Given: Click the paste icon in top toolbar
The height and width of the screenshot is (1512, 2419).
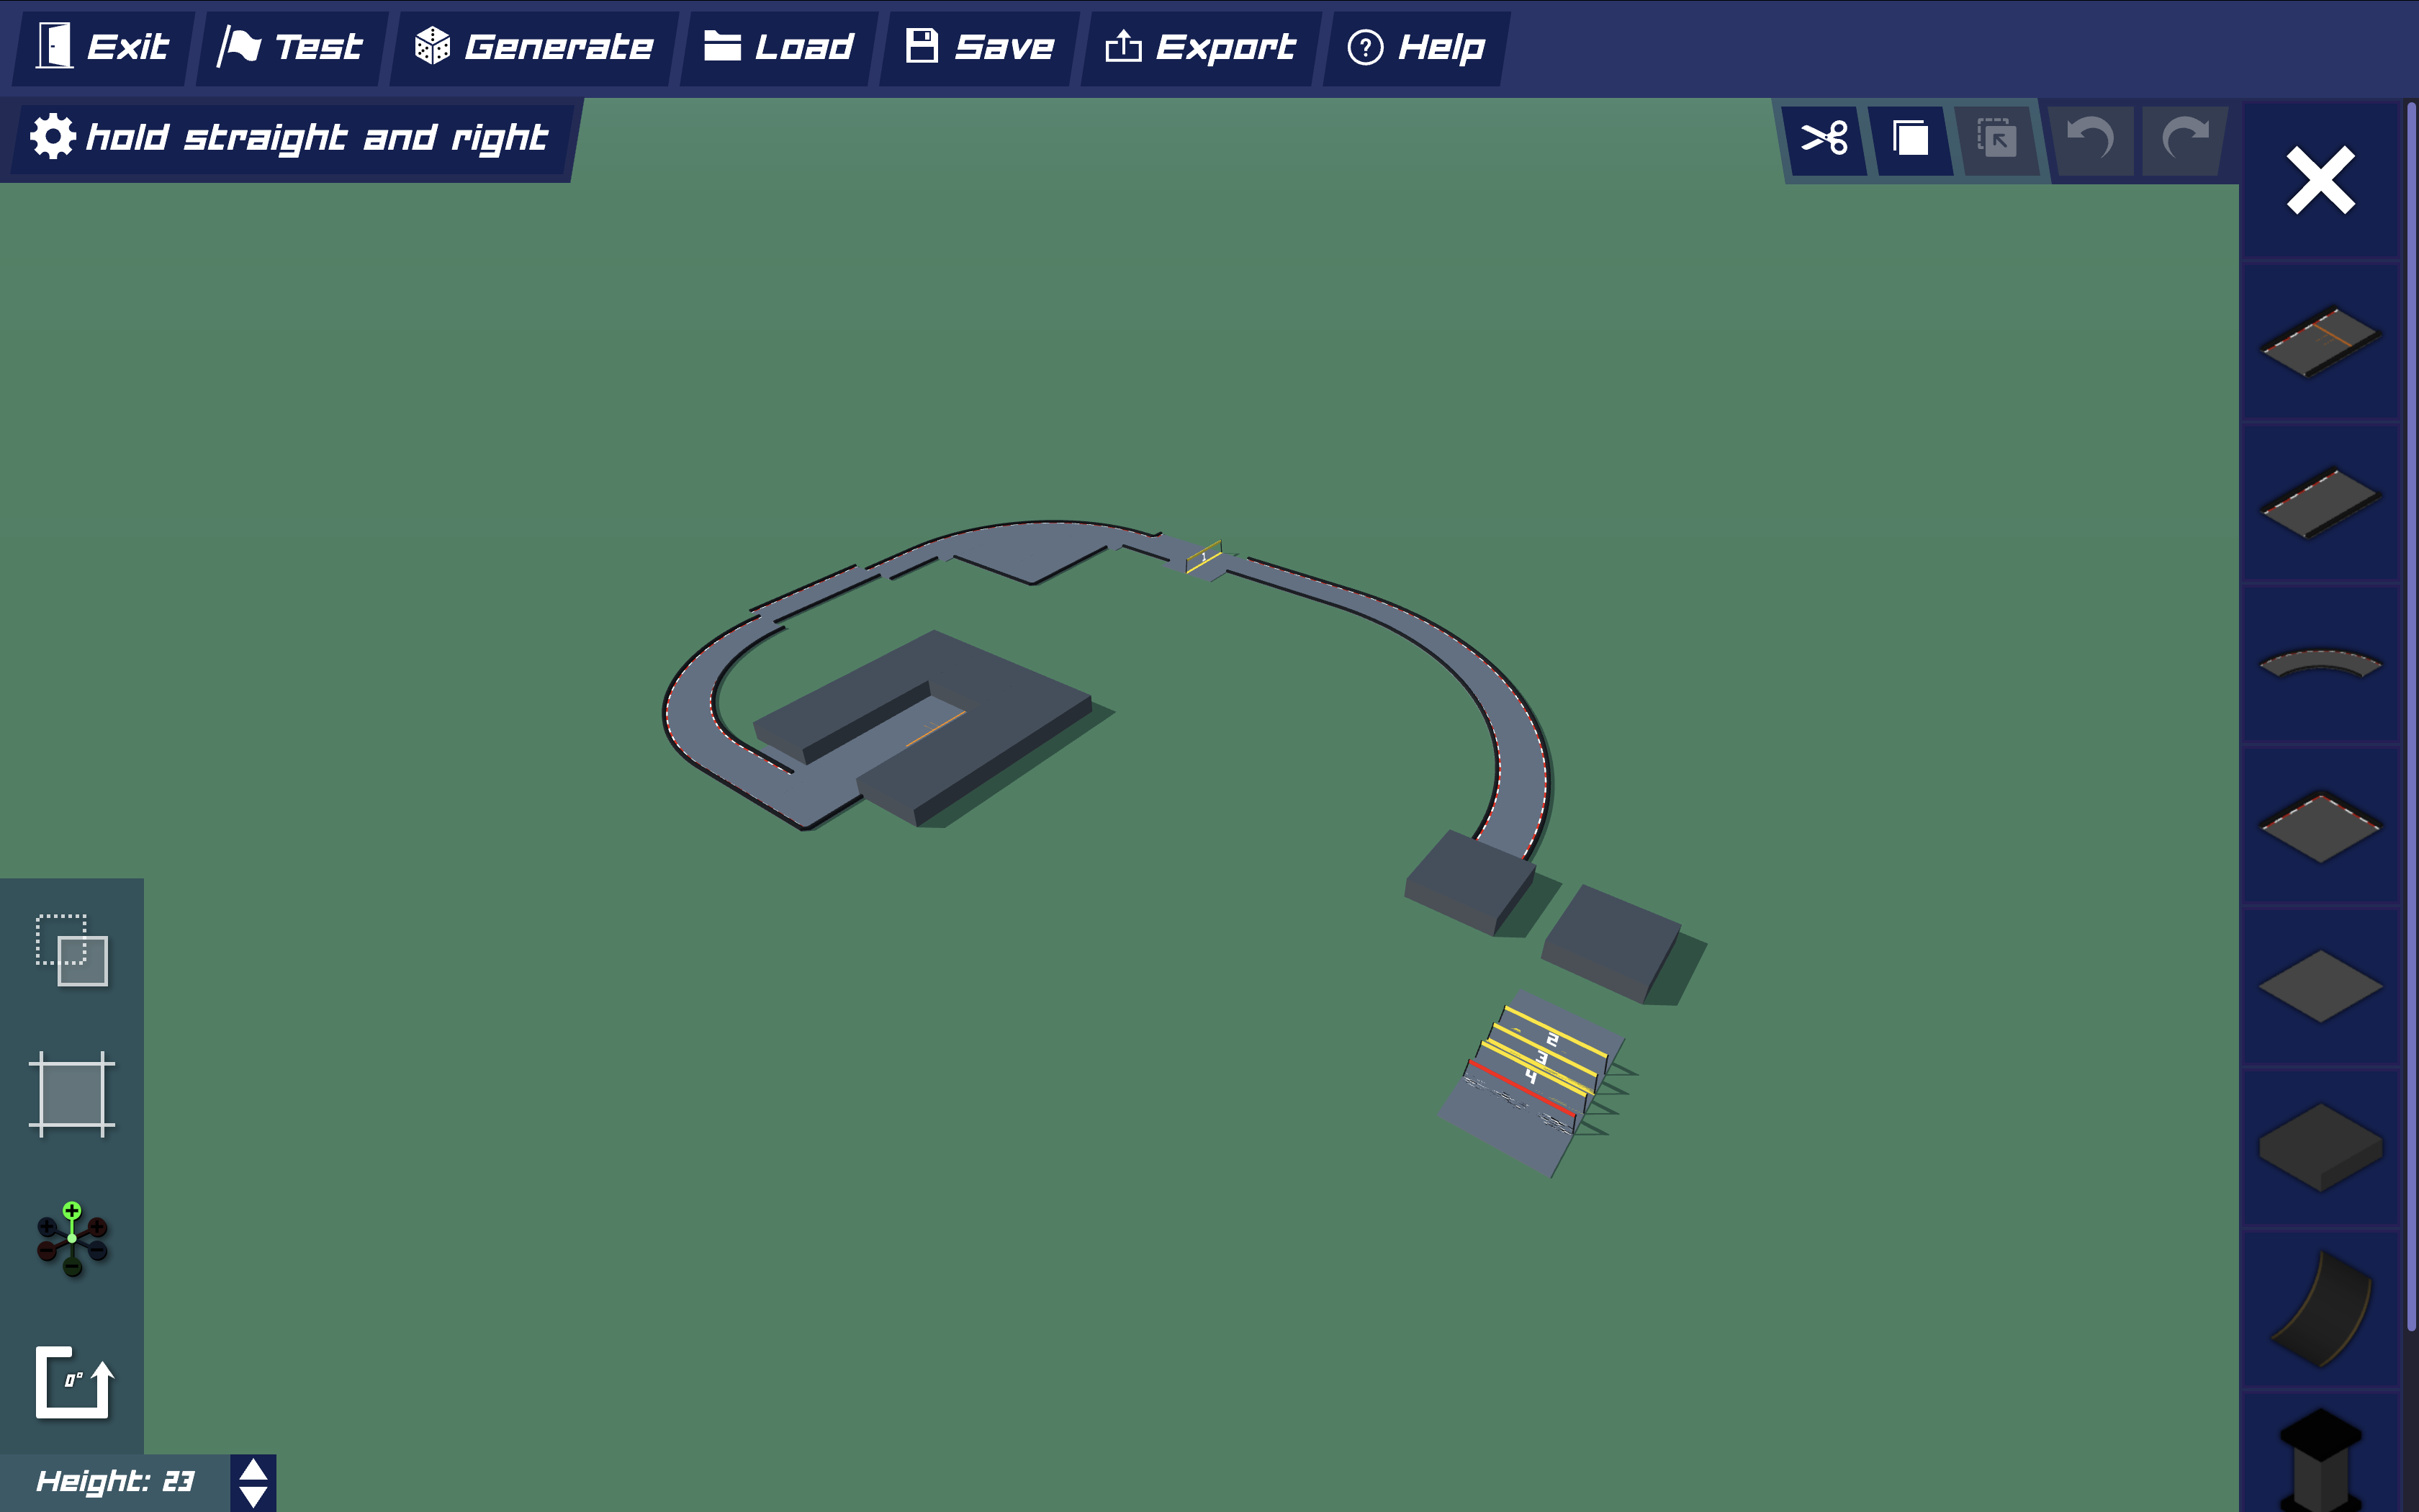Looking at the screenshot, I should point(1996,139).
